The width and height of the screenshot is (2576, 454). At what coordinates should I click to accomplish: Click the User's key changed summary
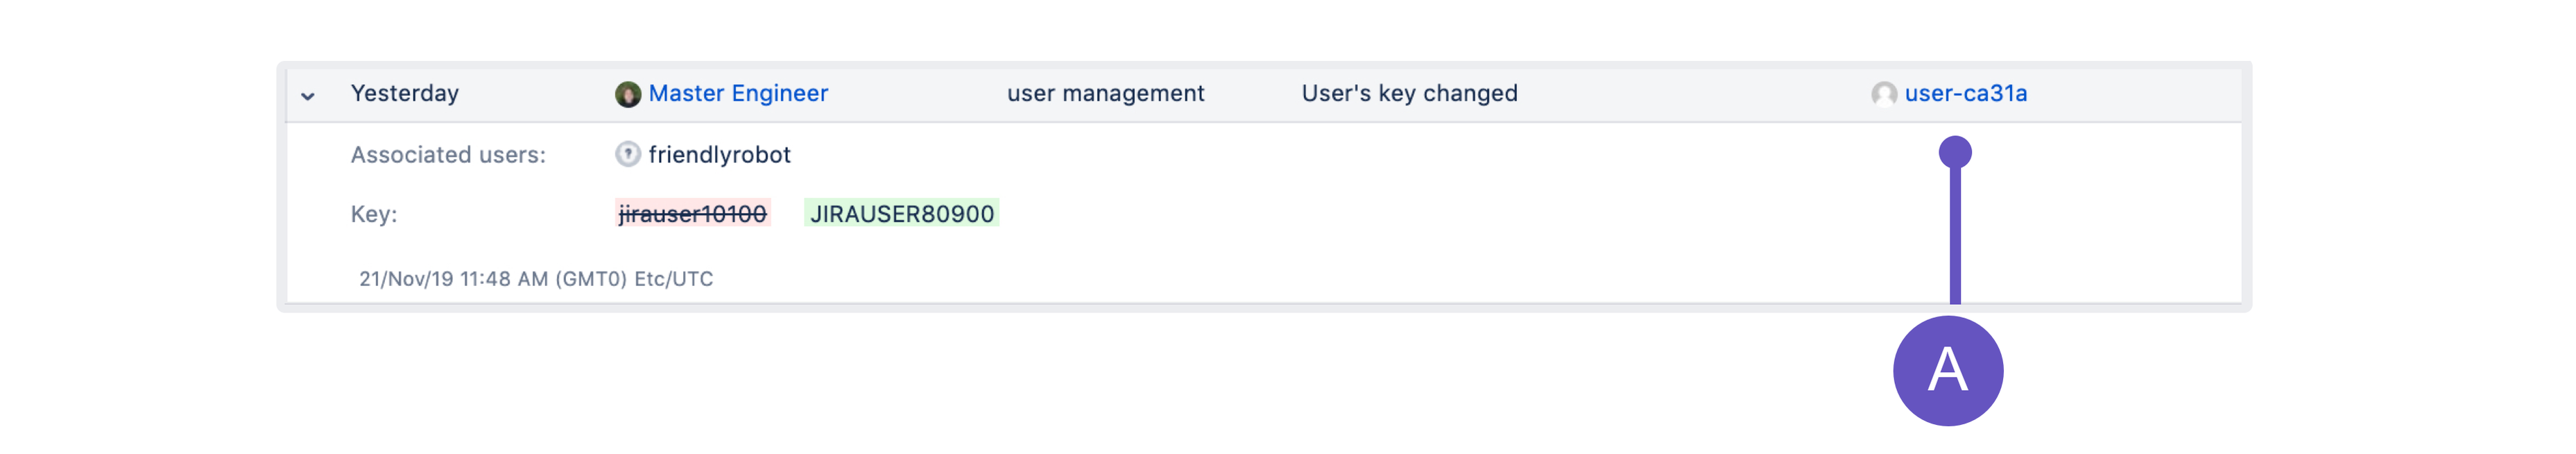point(1409,93)
